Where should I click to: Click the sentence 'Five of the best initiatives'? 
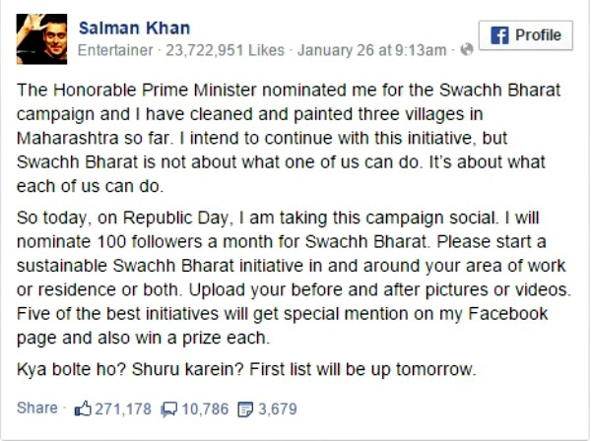point(282,326)
